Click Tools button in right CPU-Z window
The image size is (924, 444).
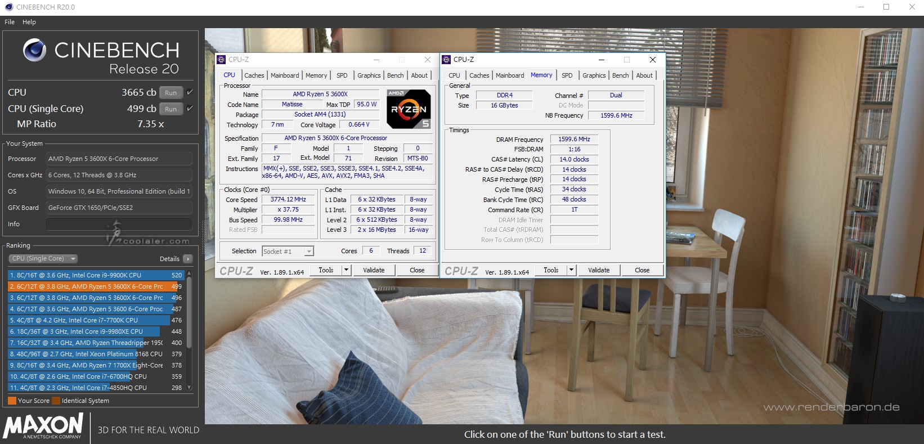(551, 270)
